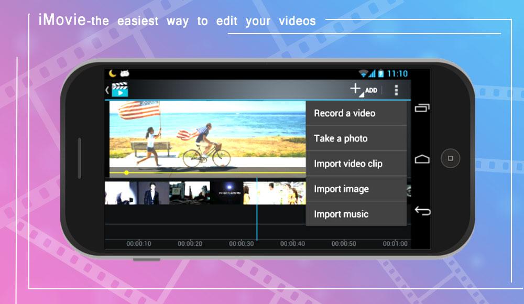The image size is (524, 304).
Task: Tap the plus ADD button
Action: pyautogui.click(x=364, y=90)
